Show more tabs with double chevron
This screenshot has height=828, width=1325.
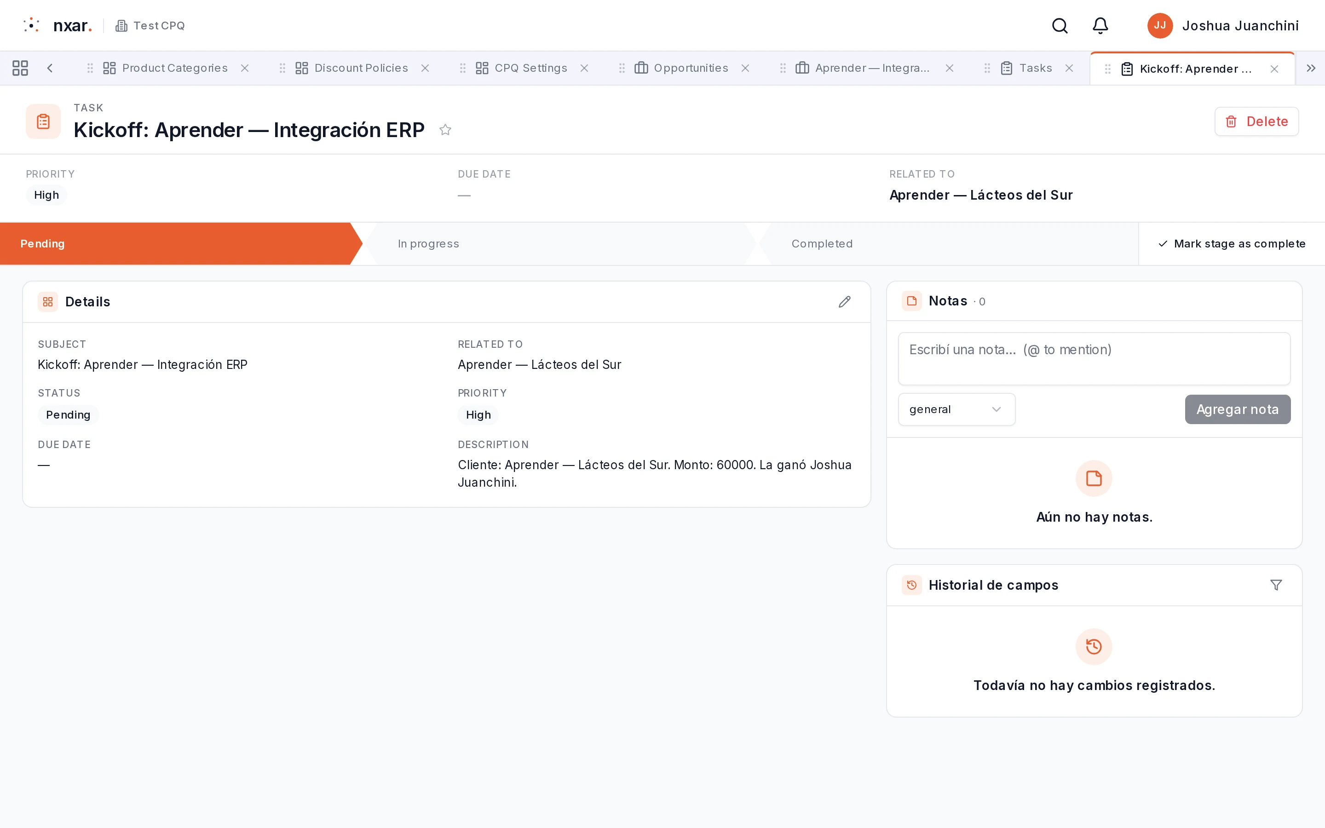[1311, 68]
